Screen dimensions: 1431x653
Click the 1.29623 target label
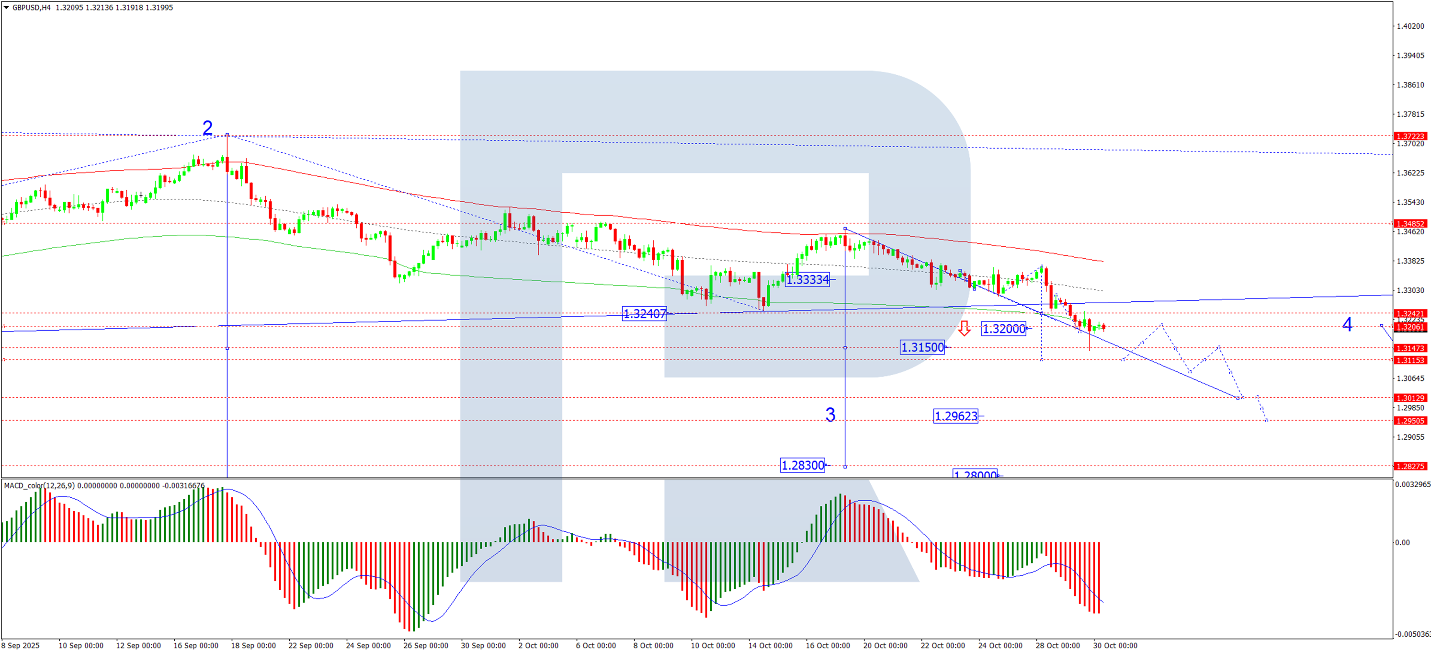955,416
